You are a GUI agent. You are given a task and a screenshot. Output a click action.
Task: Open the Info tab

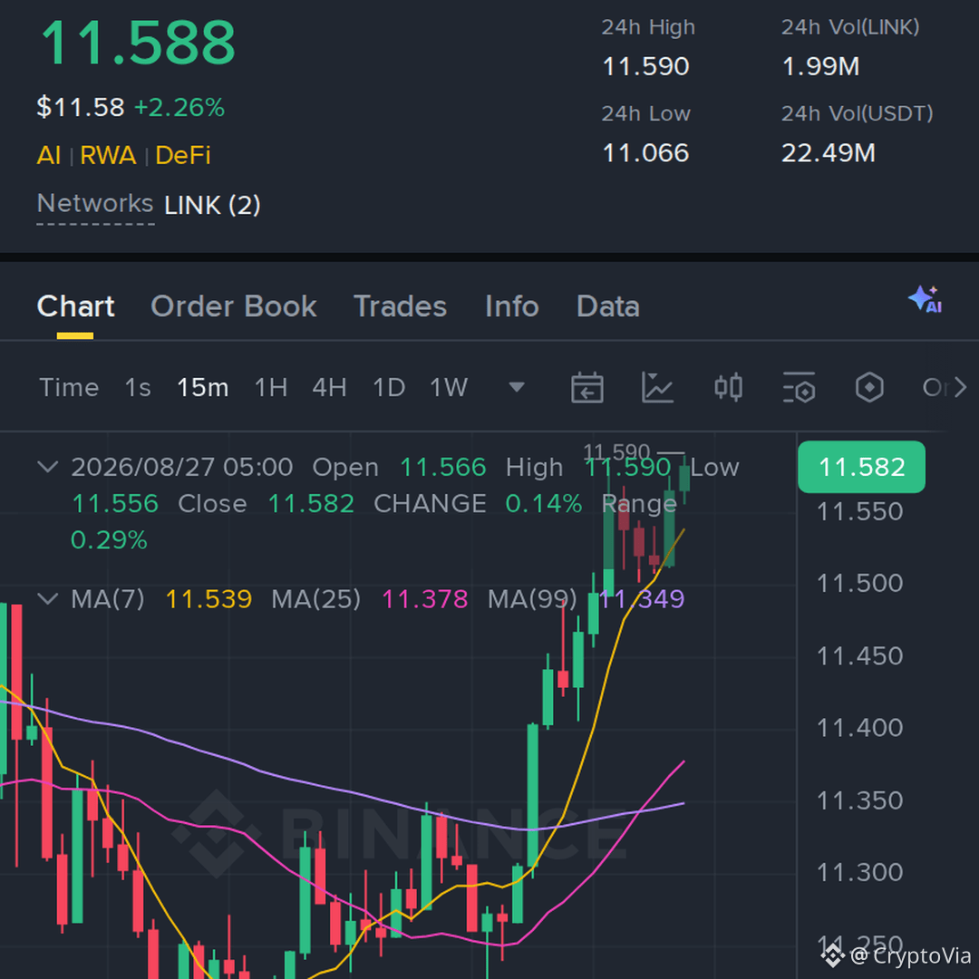512,306
